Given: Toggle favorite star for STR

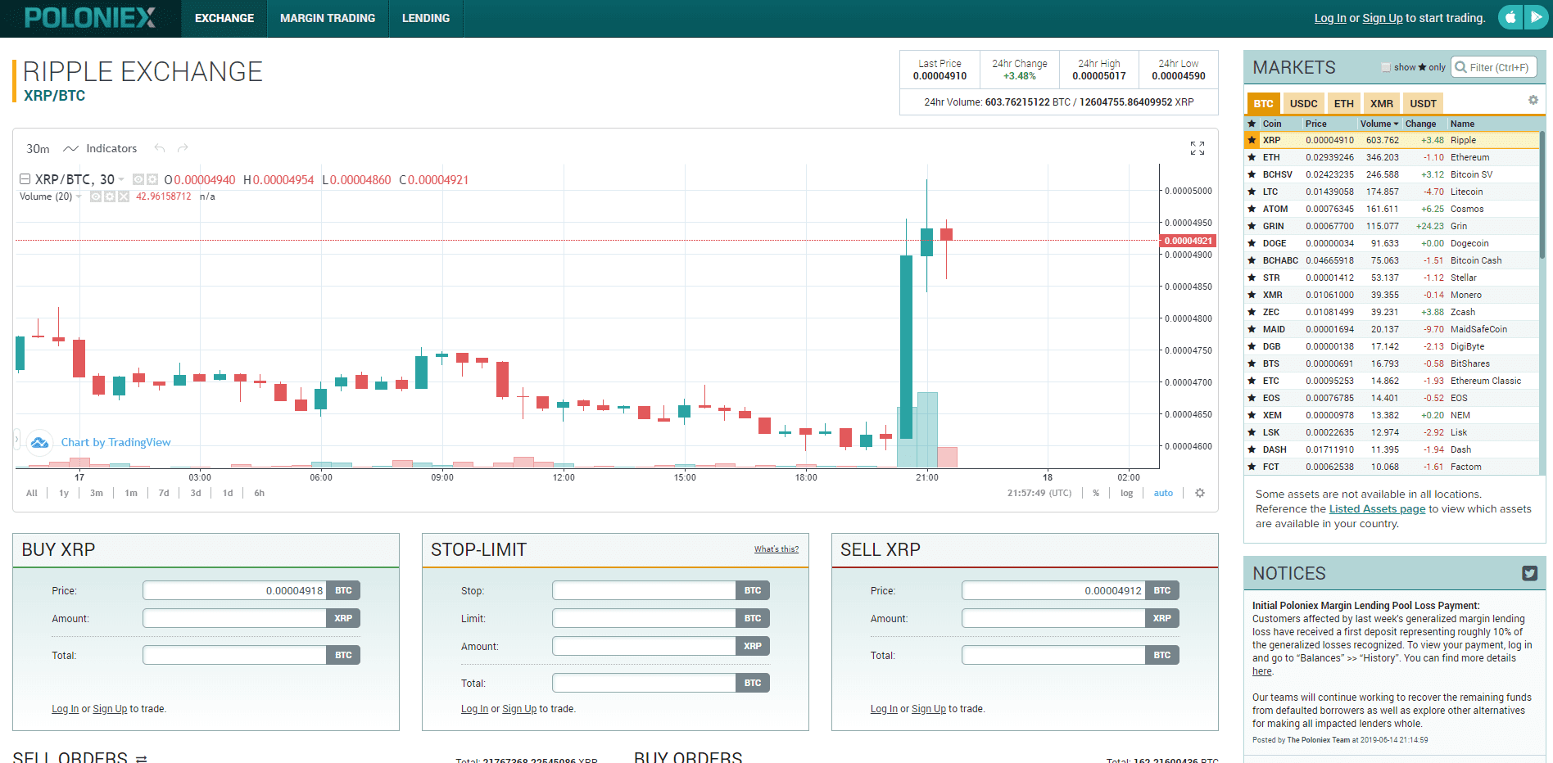Looking at the screenshot, I should click(x=1252, y=278).
